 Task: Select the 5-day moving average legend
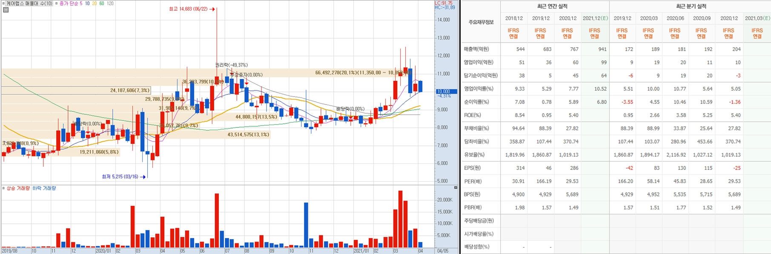[x=81, y=3]
